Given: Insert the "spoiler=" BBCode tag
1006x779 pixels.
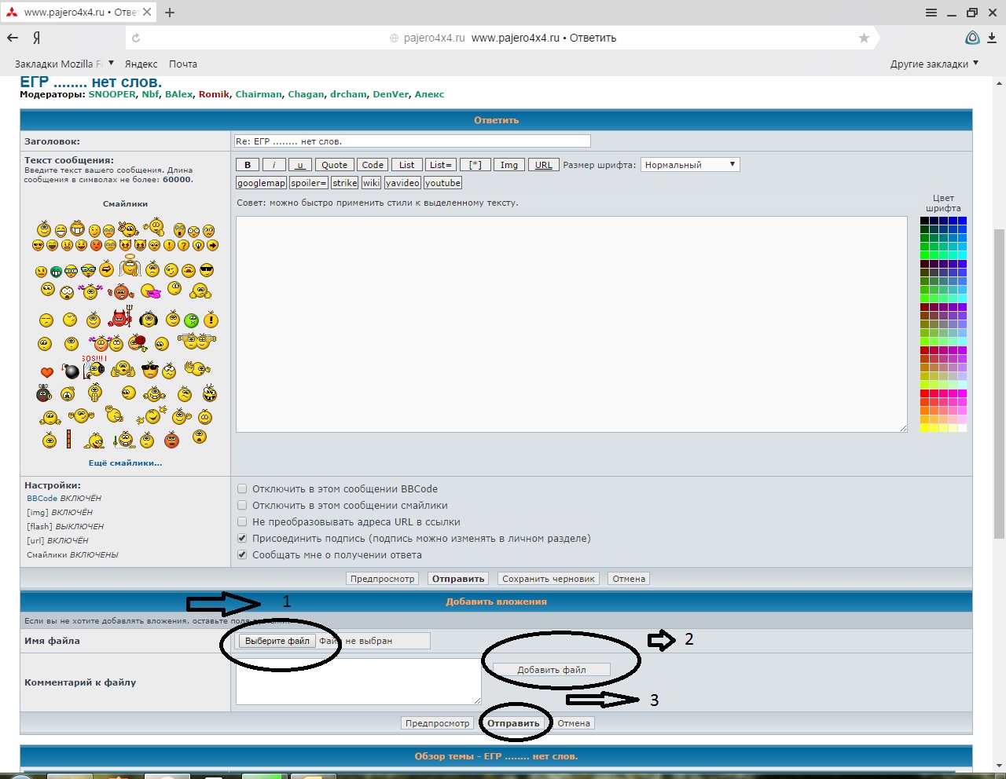Looking at the screenshot, I should [x=308, y=183].
